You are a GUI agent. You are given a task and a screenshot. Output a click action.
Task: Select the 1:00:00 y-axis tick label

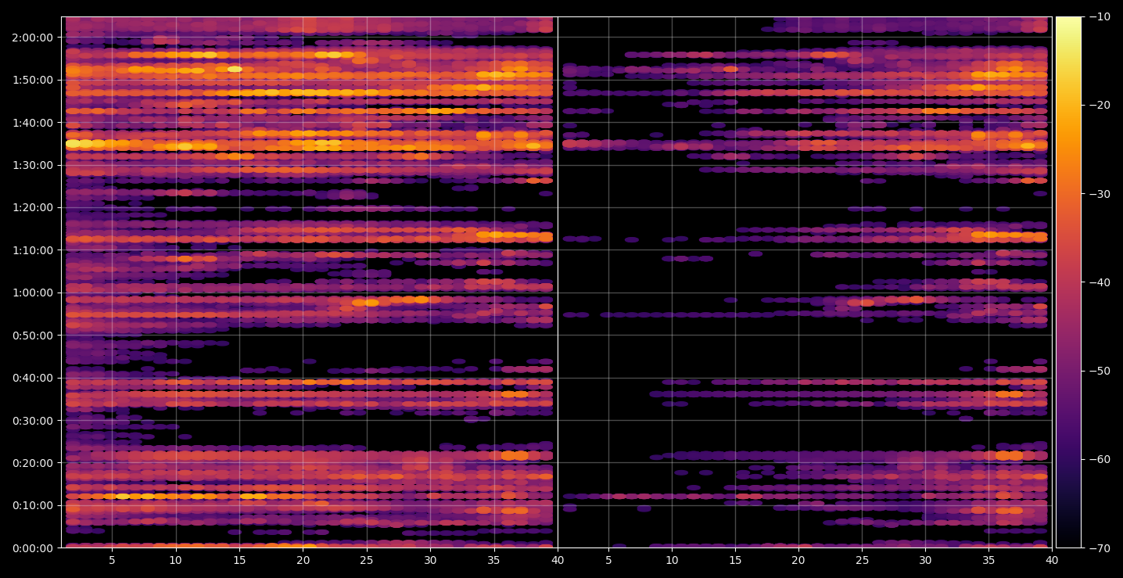[x=33, y=293]
